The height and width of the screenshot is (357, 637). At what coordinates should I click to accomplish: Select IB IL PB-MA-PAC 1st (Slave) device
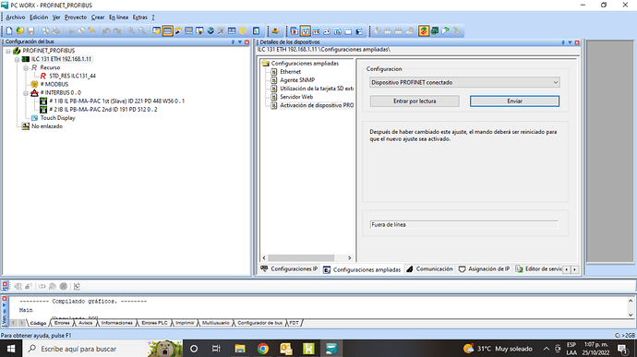(x=116, y=101)
